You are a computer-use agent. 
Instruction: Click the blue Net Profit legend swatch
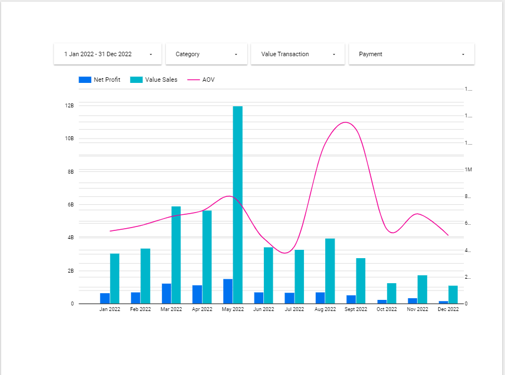point(84,80)
